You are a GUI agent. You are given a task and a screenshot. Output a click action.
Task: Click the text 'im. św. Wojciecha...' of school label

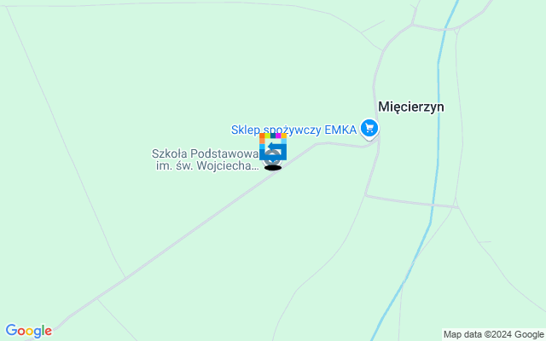[207, 166]
